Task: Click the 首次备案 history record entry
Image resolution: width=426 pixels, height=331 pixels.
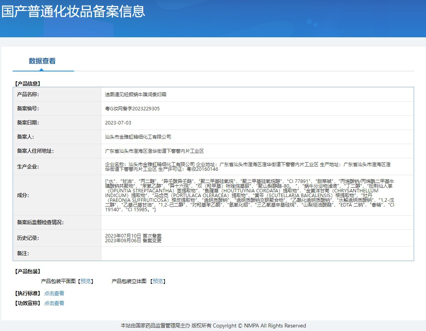Action: pyautogui.click(x=133, y=236)
